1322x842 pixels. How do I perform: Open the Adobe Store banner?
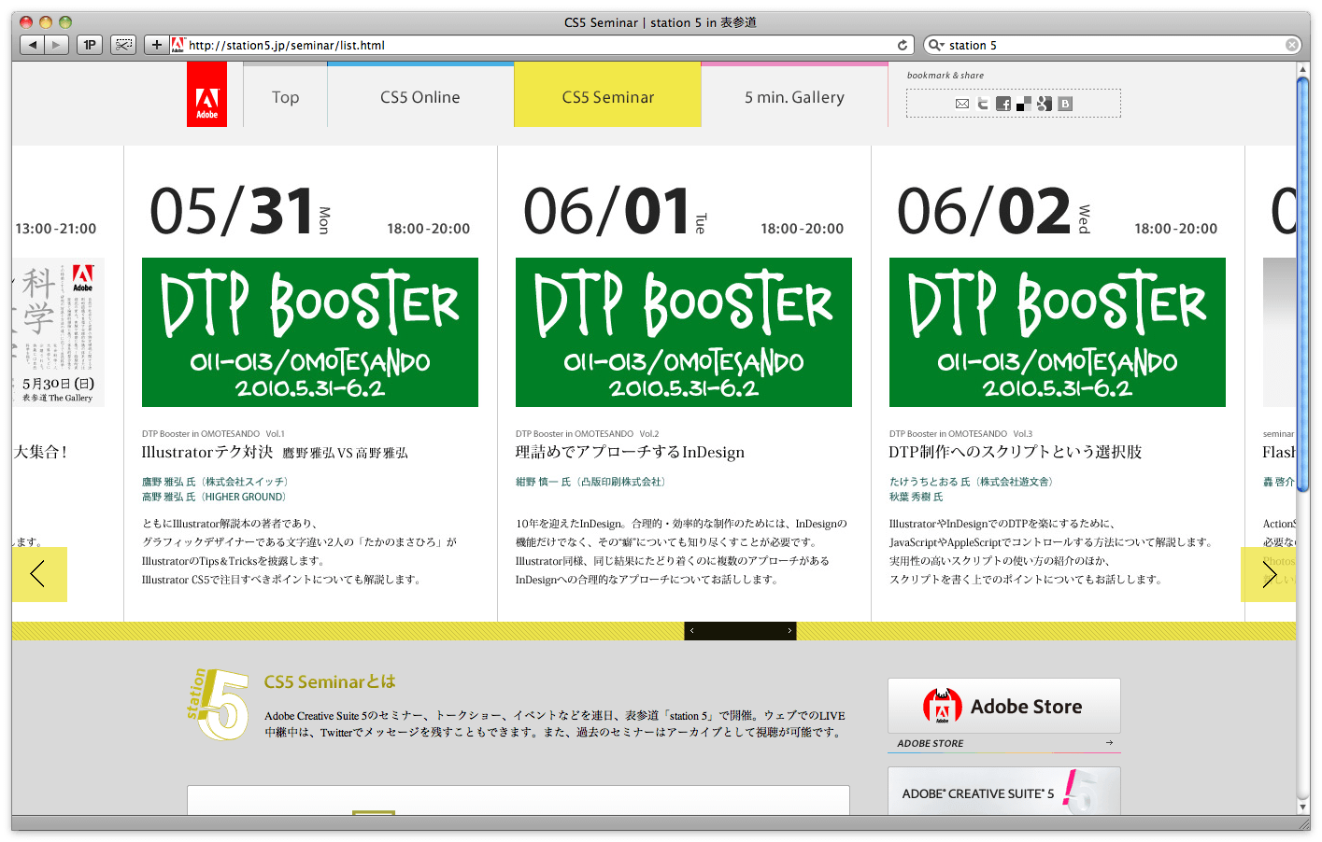point(1004,706)
